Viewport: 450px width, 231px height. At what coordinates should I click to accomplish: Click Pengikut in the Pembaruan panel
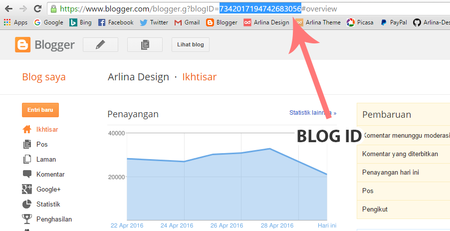(x=375, y=209)
